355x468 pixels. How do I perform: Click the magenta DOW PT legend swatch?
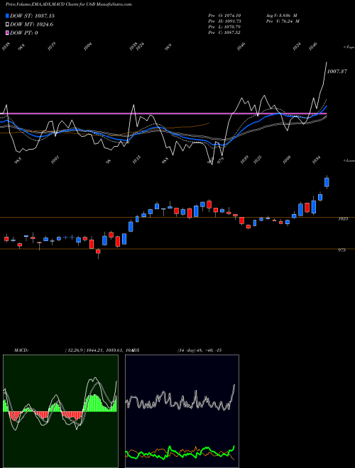coord(8,33)
